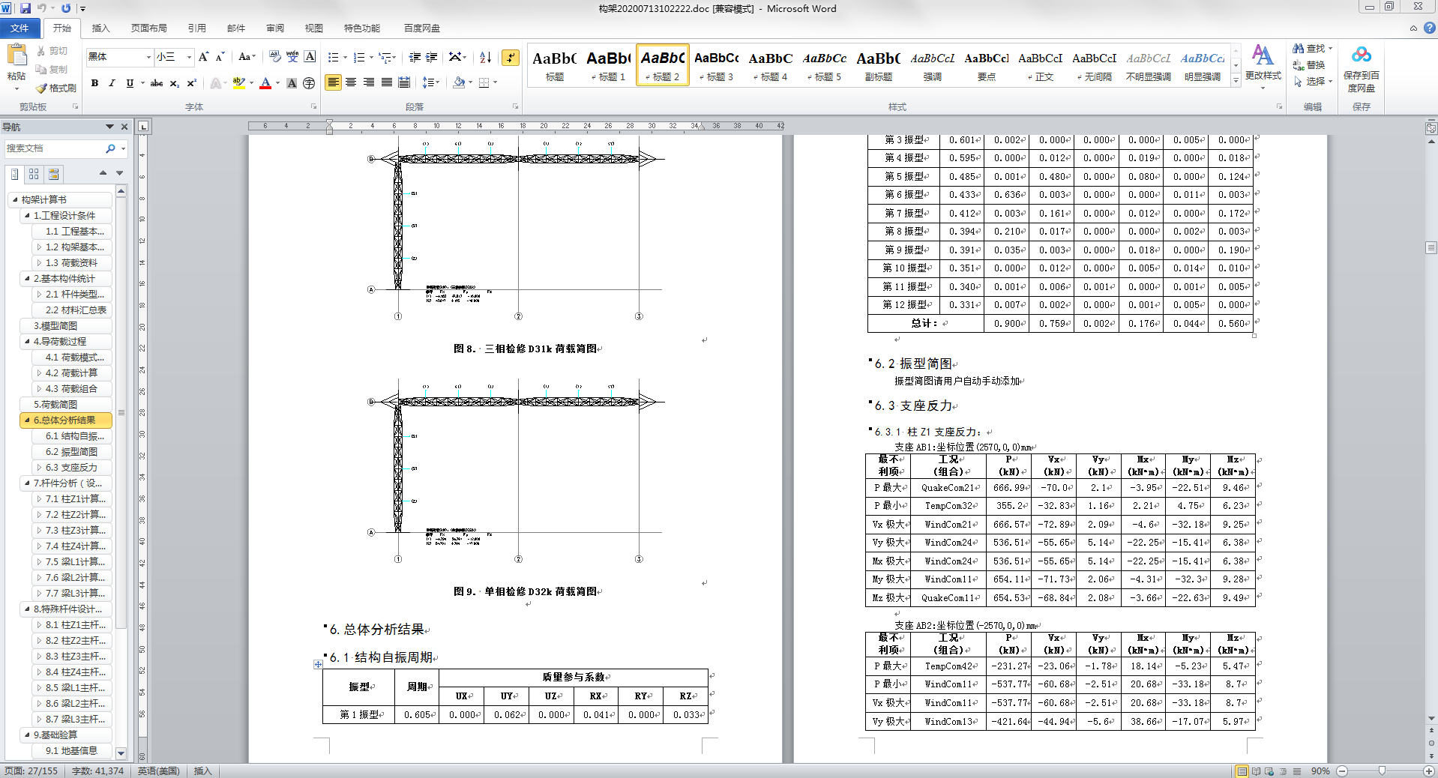Collapse the 4.导荷载过程 tree node
Screen dimensions: 1438x778
[28, 342]
